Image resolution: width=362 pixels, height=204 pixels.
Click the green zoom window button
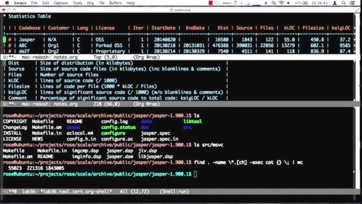click(14, 10)
